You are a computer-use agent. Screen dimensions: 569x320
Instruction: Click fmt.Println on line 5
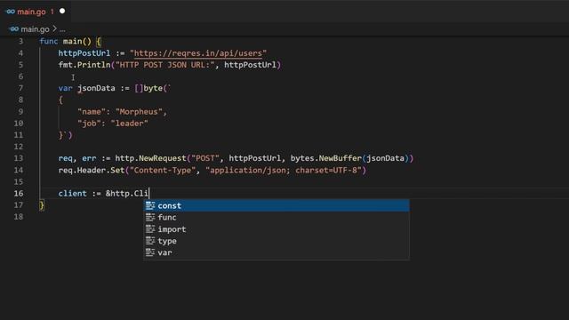click(84, 65)
